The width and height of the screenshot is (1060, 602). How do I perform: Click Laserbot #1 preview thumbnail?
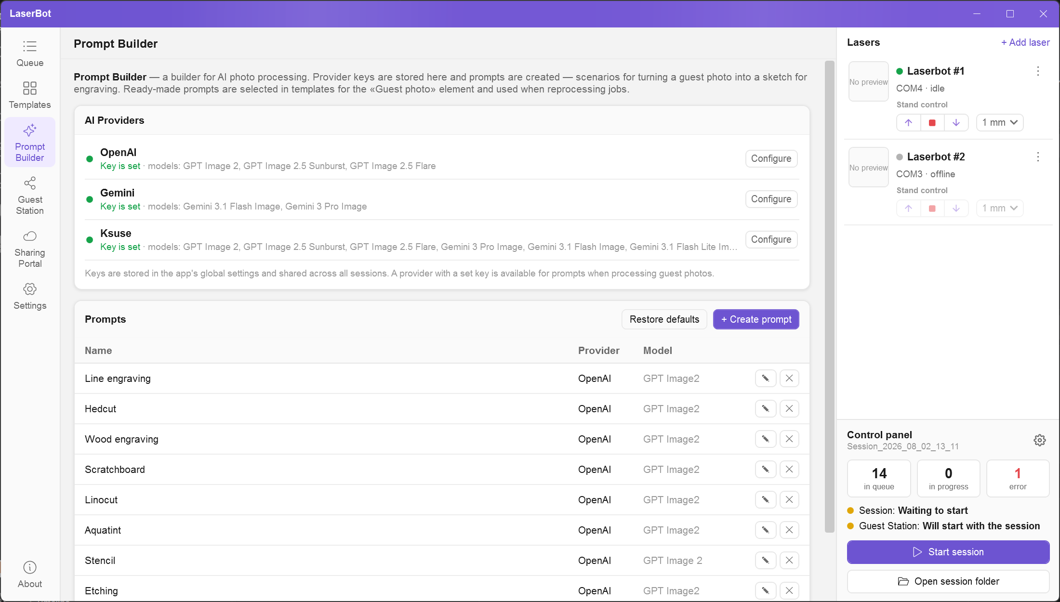coord(869,82)
